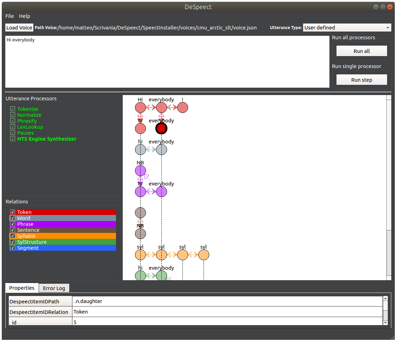Hide the Syllable relation

[x=13, y=236]
